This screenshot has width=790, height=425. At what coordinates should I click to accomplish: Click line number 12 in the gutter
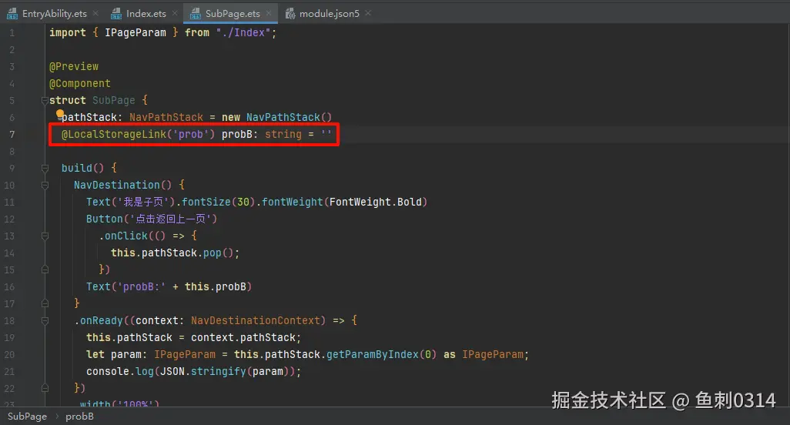coord(9,219)
